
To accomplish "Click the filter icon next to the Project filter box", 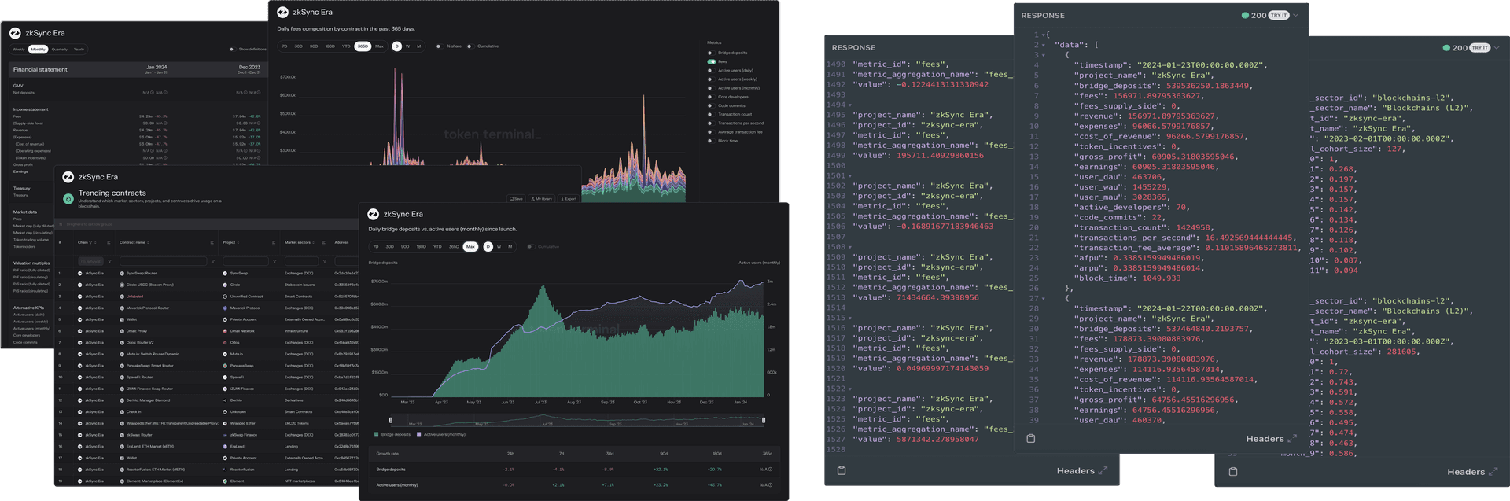I will tap(274, 261).
